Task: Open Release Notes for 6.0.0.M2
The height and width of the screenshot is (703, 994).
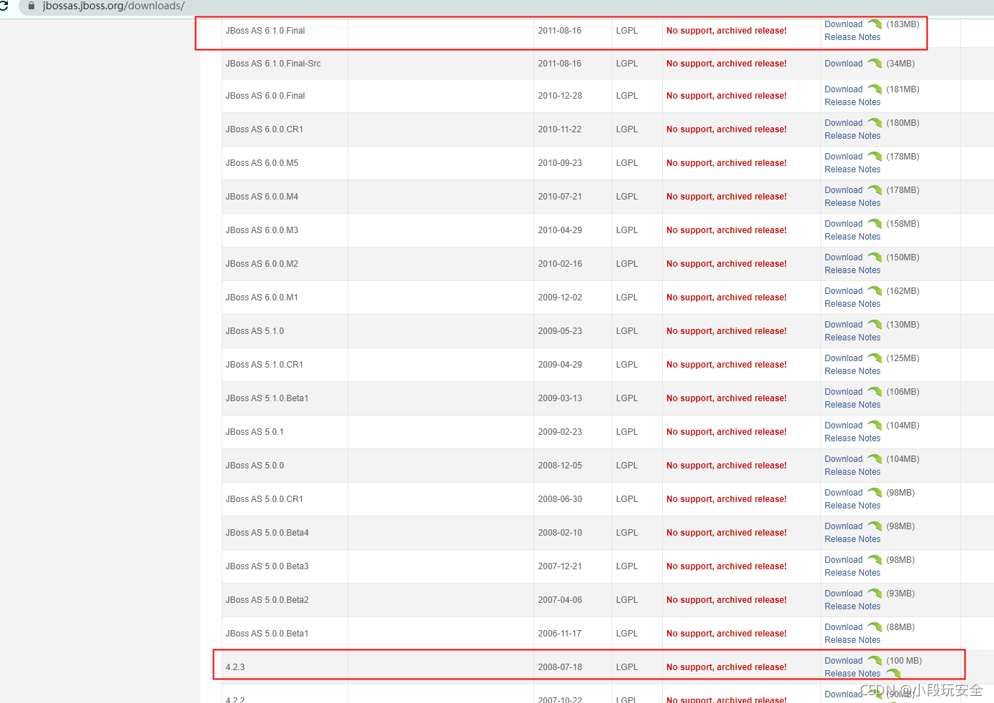Action: click(x=852, y=270)
